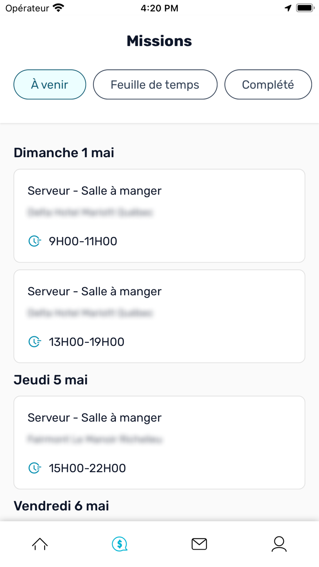
Task: Open the Profile icon in bottom navigation
Action: point(279,544)
